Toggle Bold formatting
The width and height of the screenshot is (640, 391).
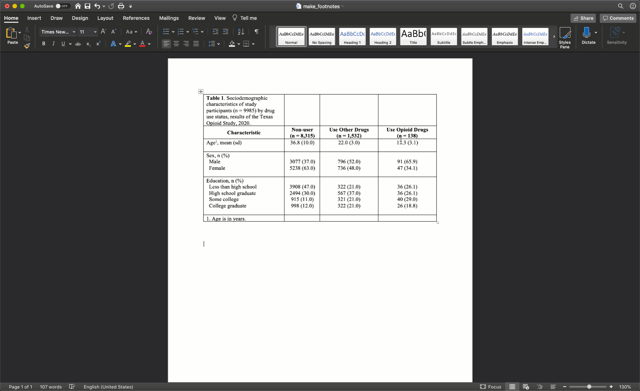pyautogui.click(x=44, y=44)
